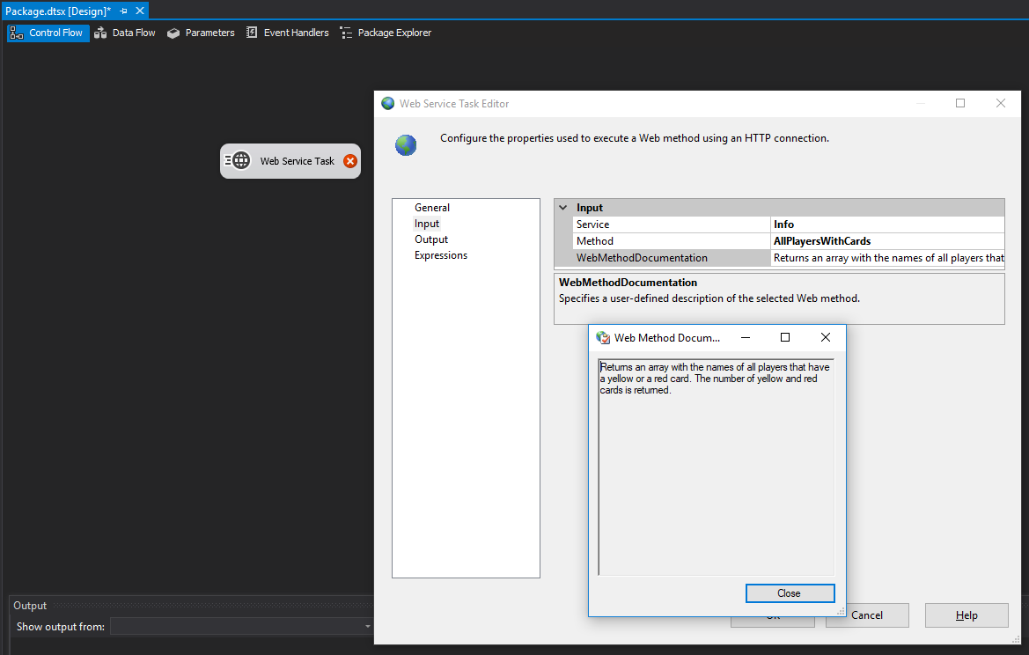1029x655 pixels.
Task: Close the Web Method Documentation popup with X
Action: tap(825, 337)
